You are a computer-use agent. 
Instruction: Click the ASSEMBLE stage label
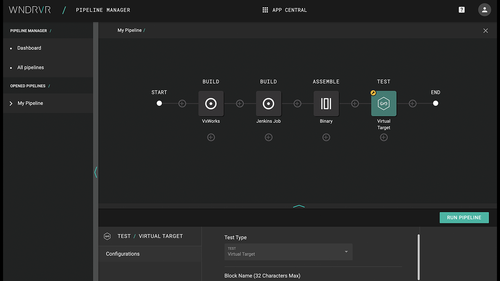click(x=326, y=82)
